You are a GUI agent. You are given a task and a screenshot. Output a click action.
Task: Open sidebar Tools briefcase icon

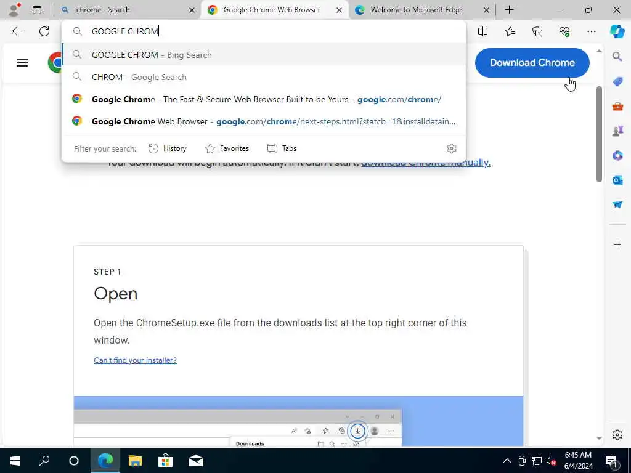coord(617,107)
